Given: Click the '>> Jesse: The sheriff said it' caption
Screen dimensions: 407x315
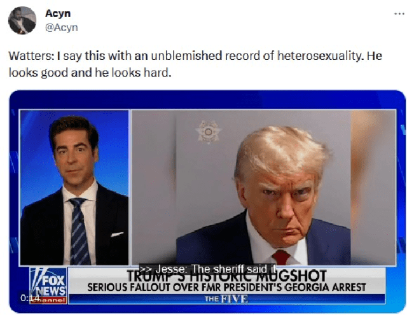Looking at the screenshot, I should 207,269.
